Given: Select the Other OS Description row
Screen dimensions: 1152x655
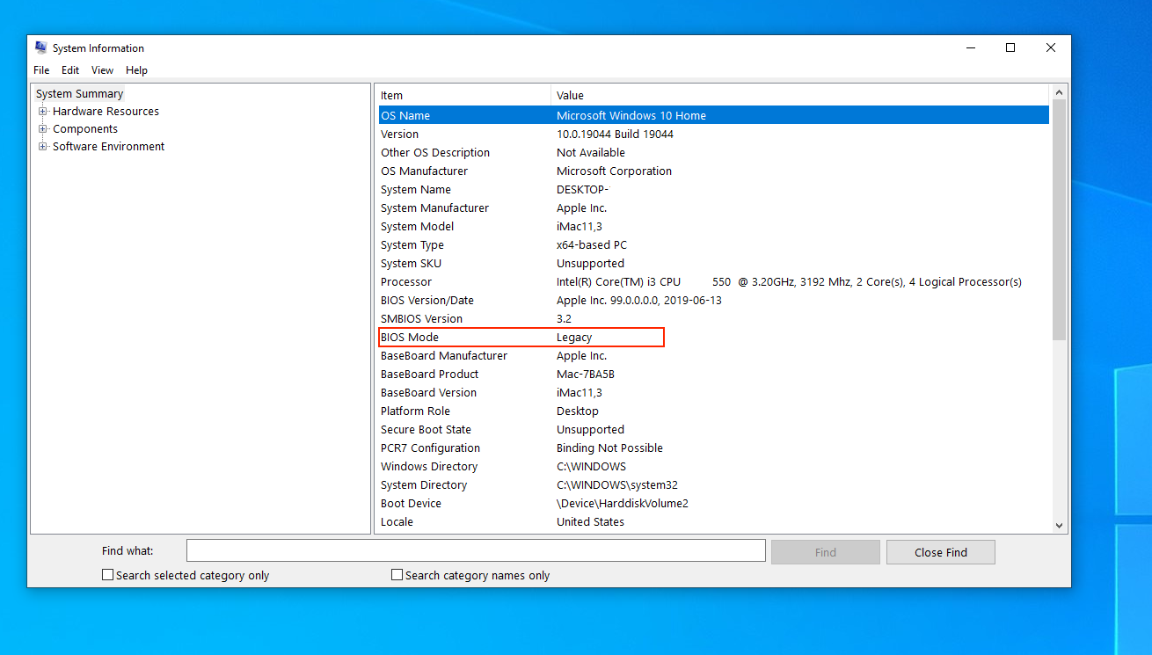Looking at the screenshot, I should tap(713, 152).
